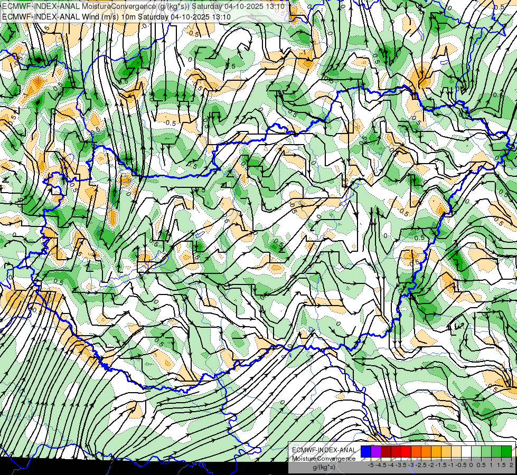The width and height of the screenshot is (517, 475).
Task: Click the 1.5 legend tick label
Action: tap(501, 465)
